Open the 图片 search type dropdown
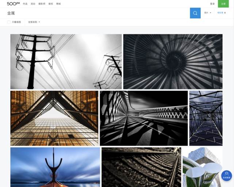Image resolution: width=234 pixels, height=187 pixels. point(207,13)
